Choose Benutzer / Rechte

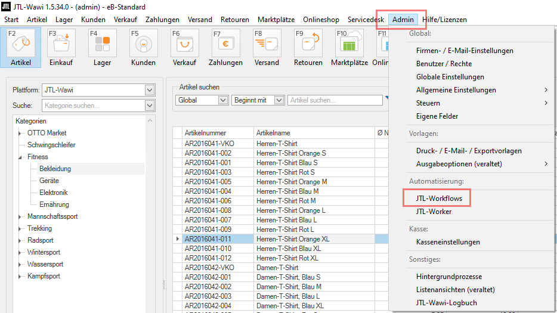[x=444, y=64]
